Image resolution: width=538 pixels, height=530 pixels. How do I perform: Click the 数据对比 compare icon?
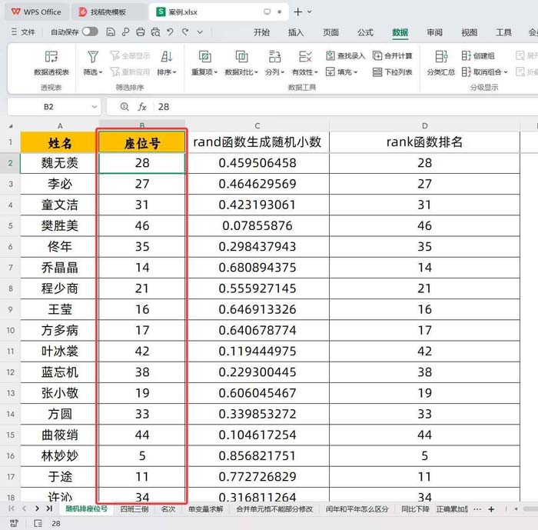tap(241, 57)
